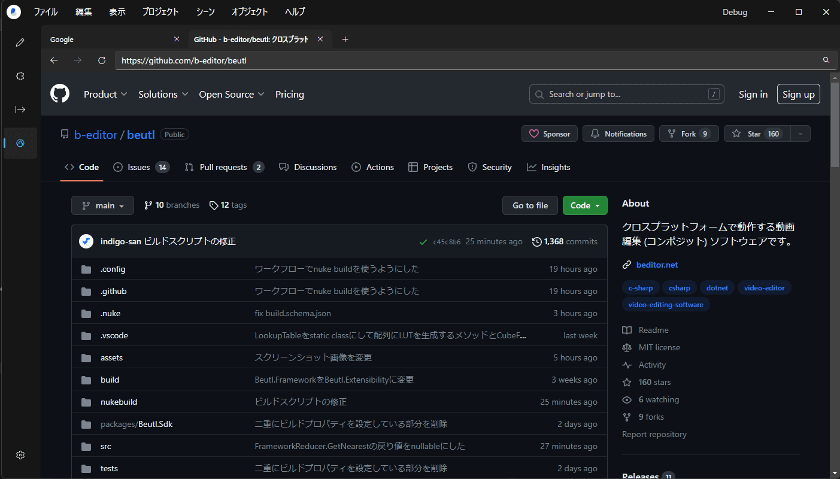The image size is (840, 479).
Task: Open the Actions tab
Action: click(x=372, y=167)
